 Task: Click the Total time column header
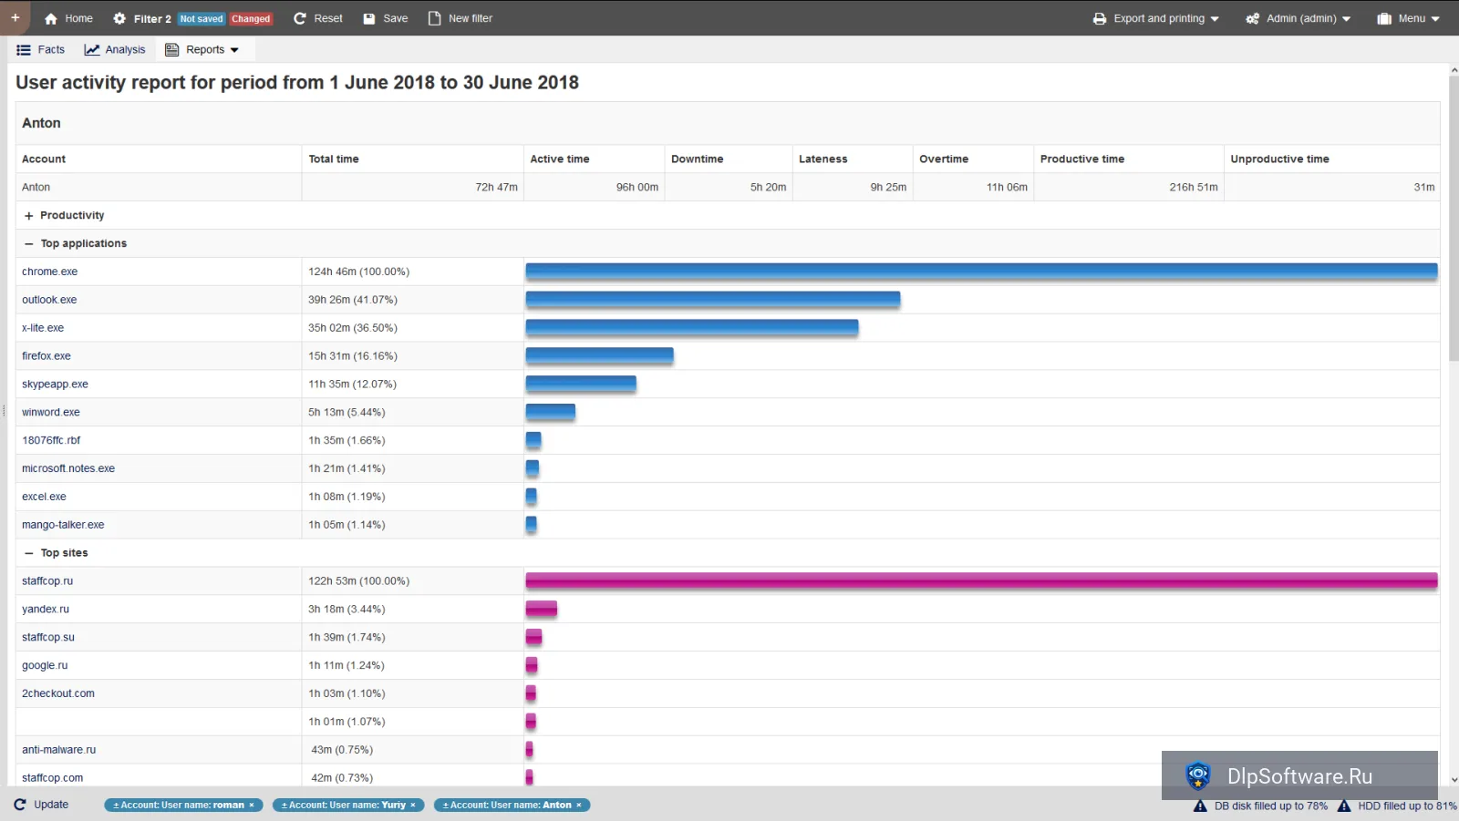(x=334, y=159)
